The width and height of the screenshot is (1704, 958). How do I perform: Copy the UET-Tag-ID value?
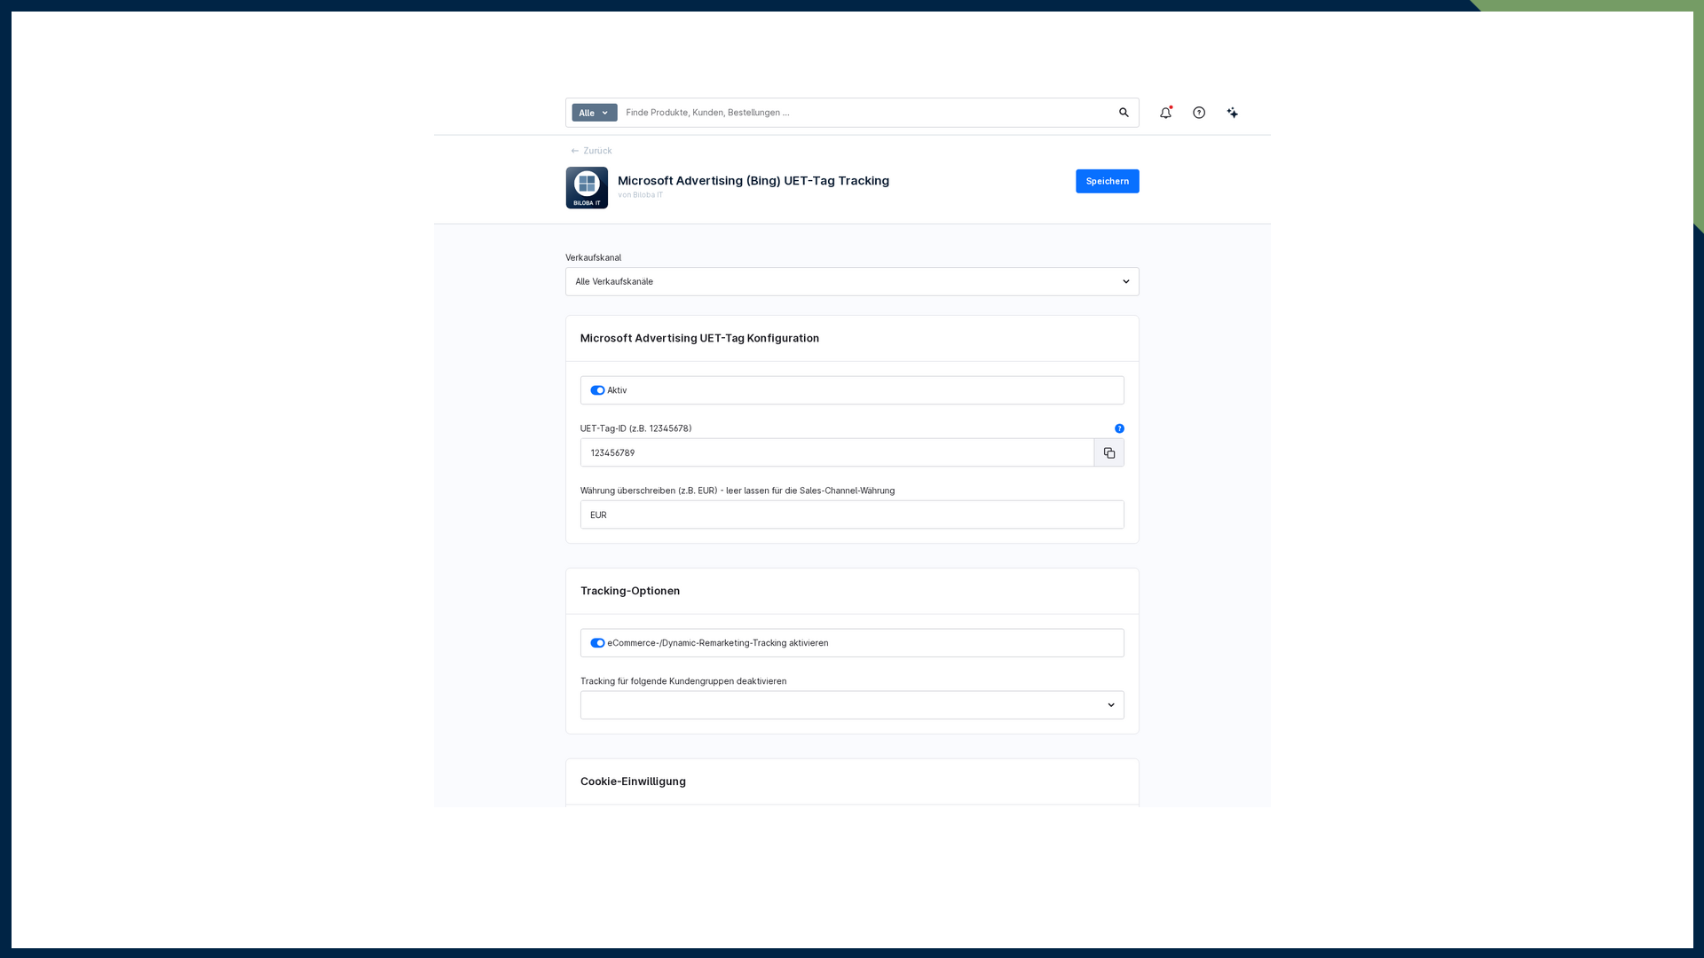coord(1109,452)
